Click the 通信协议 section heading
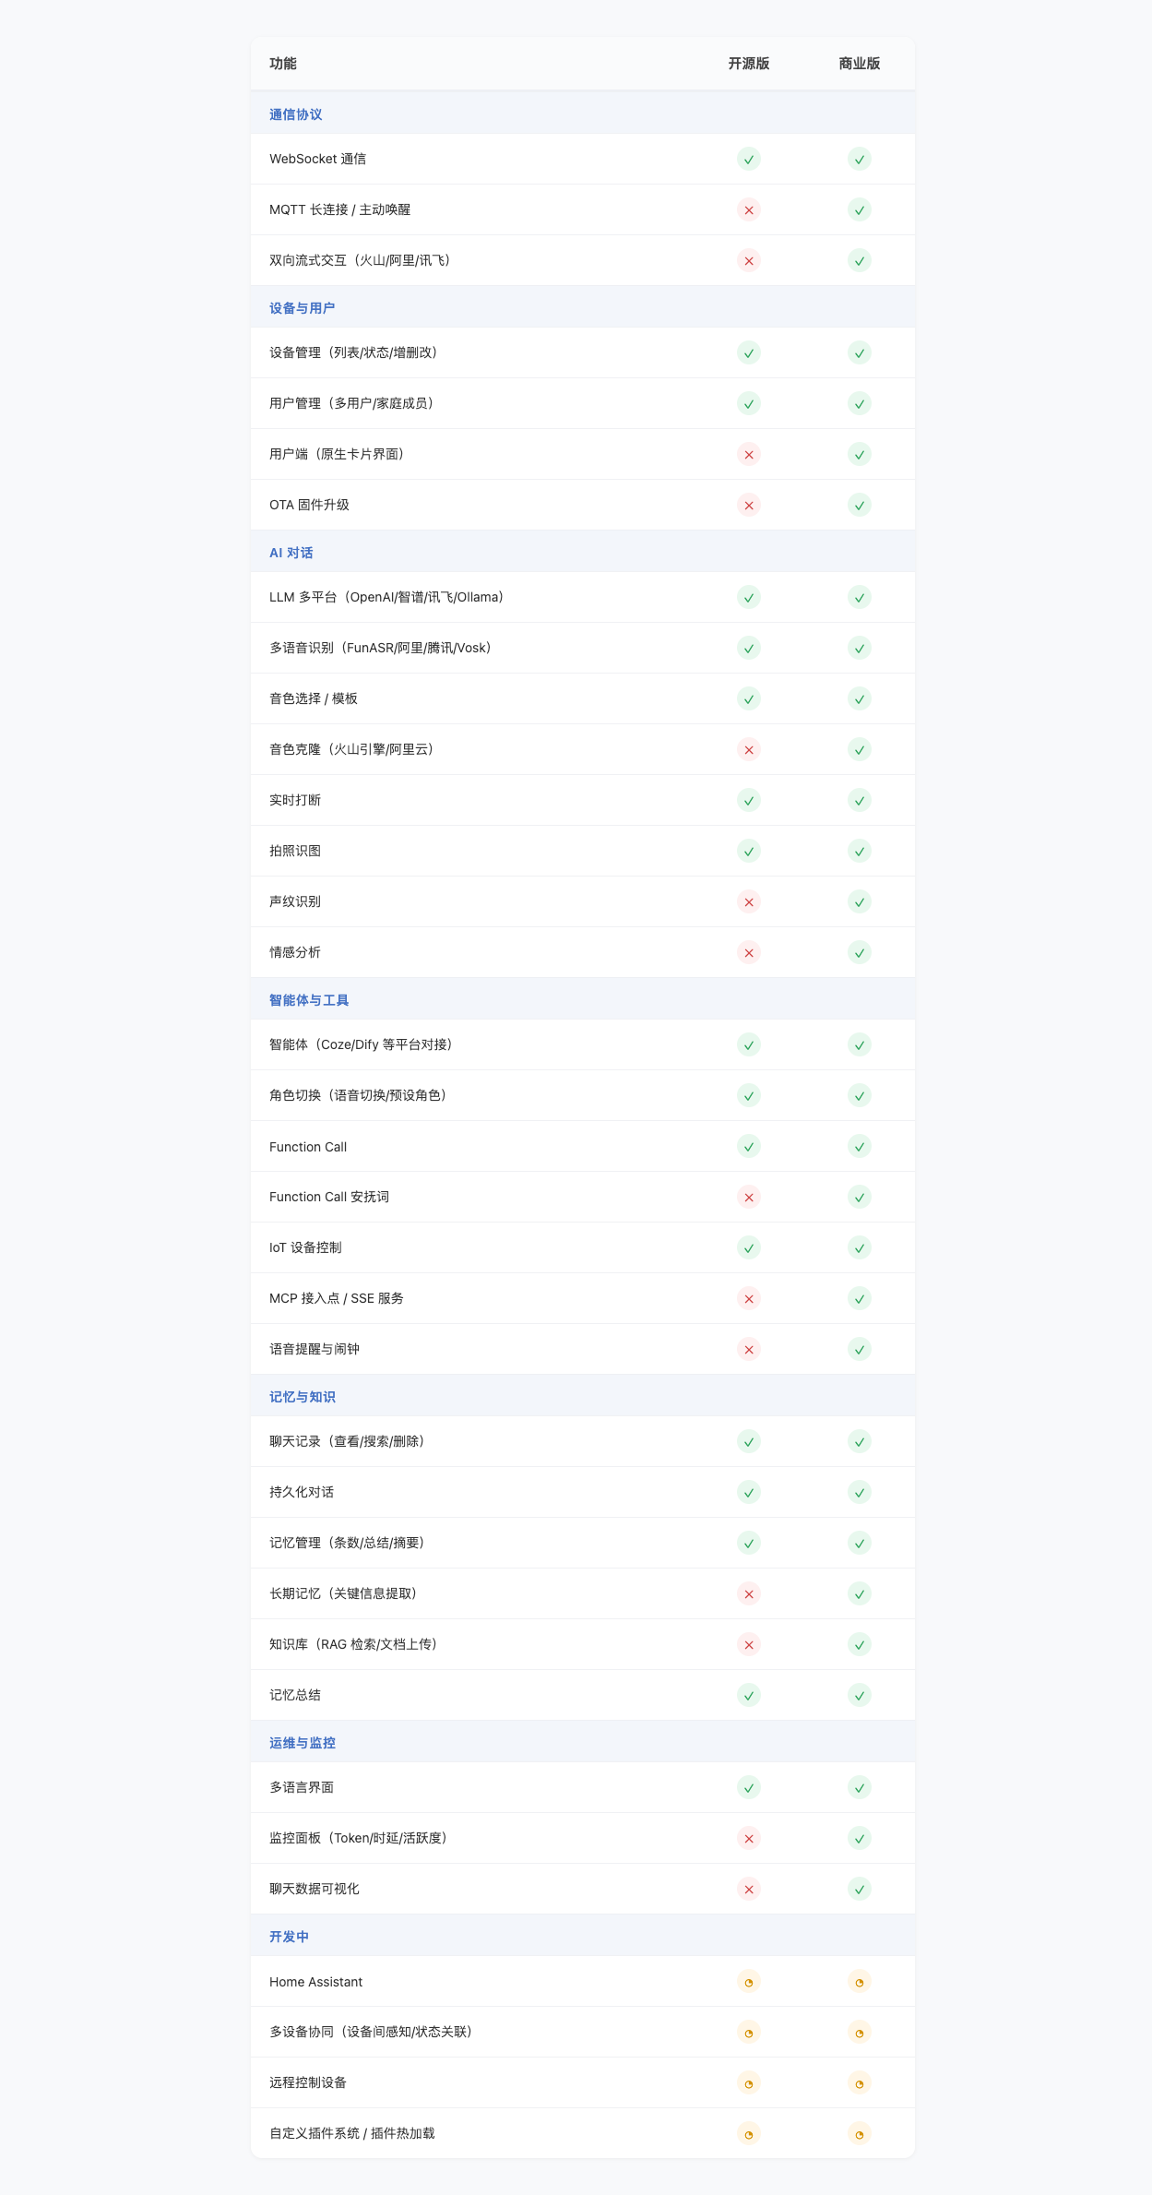The image size is (1152, 2195). coord(296,114)
